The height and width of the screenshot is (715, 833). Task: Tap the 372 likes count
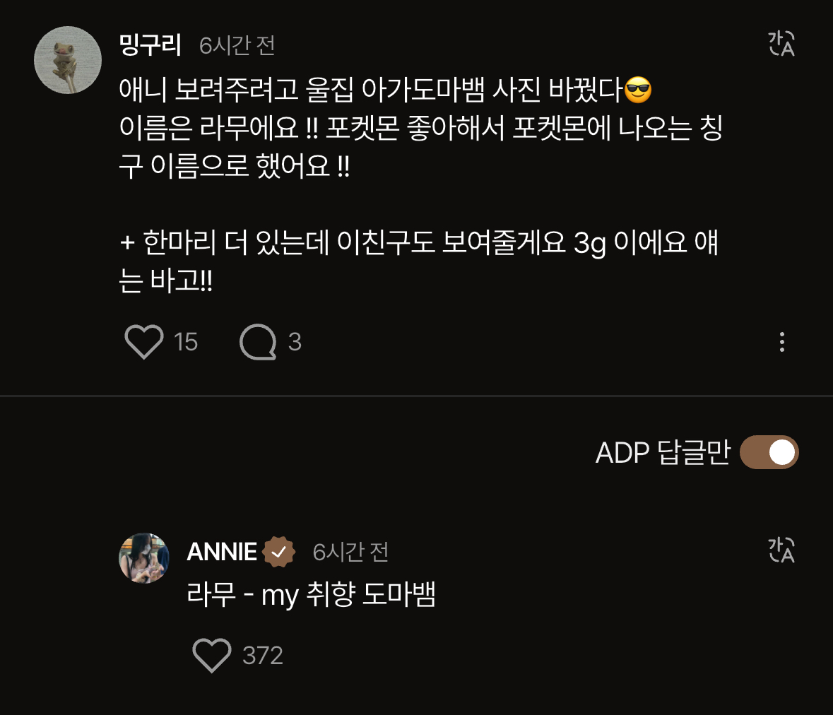263,656
